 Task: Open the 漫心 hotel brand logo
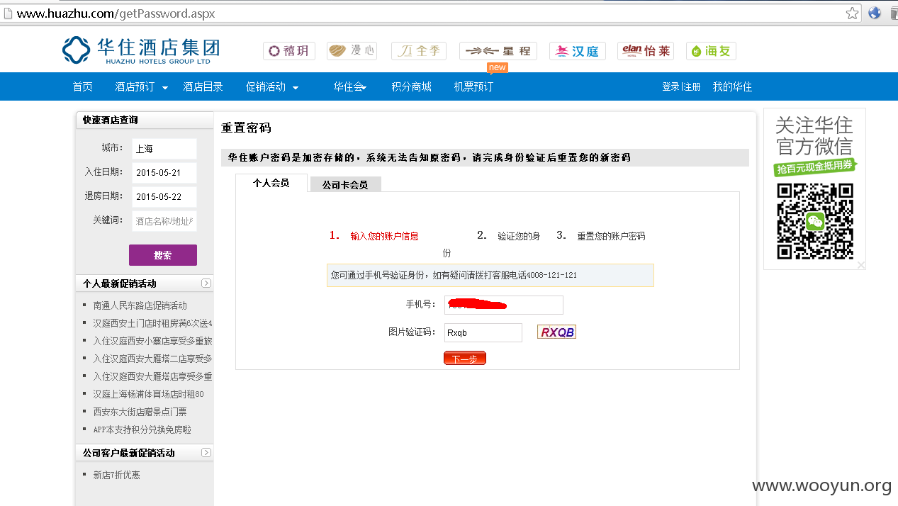[352, 51]
